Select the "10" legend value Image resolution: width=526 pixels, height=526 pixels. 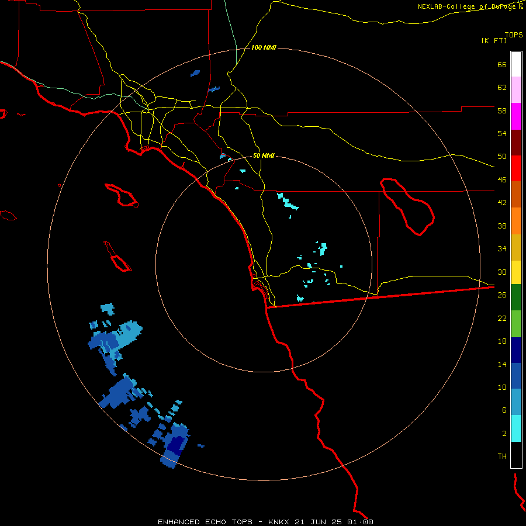(x=502, y=387)
